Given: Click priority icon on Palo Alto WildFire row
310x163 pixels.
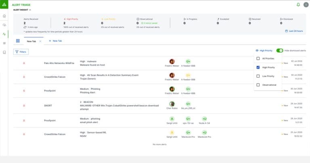Looking at the screenshot, I should [24, 63].
